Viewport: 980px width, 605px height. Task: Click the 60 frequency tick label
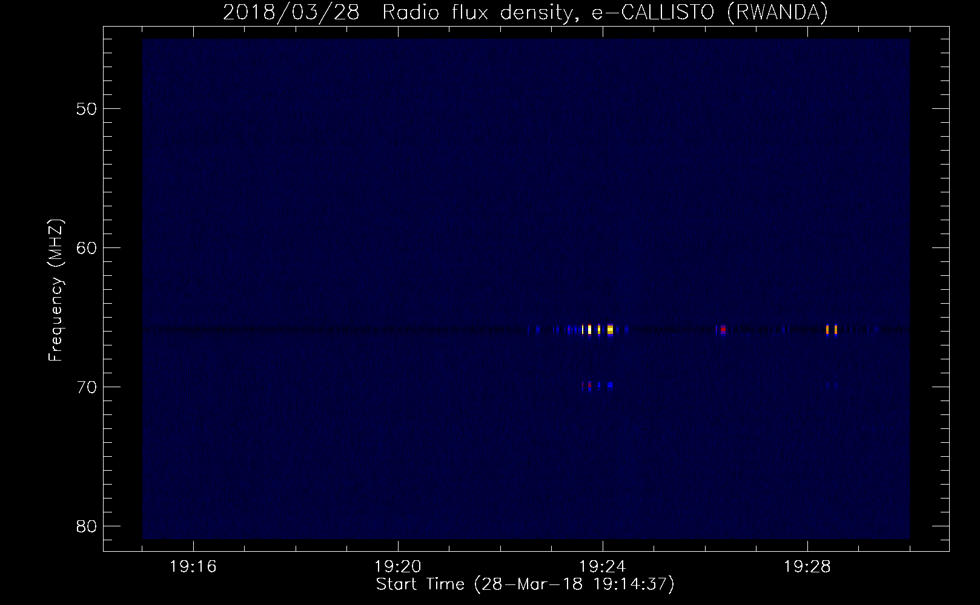point(87,248)
